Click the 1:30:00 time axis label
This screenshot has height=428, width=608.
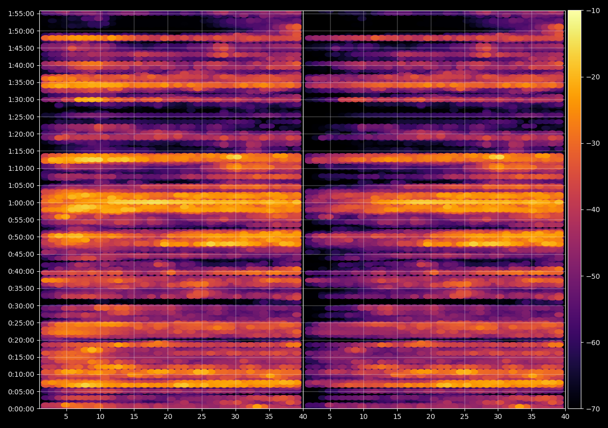(22, 99)
